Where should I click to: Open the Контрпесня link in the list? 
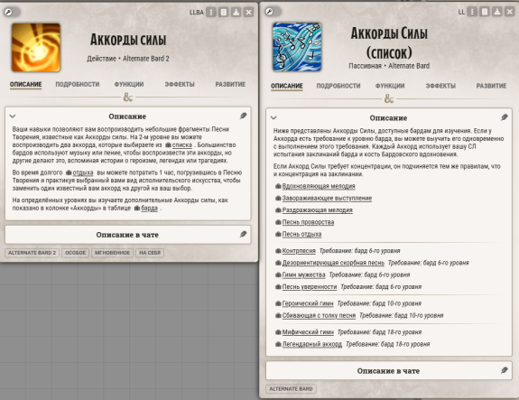(299, 251)
